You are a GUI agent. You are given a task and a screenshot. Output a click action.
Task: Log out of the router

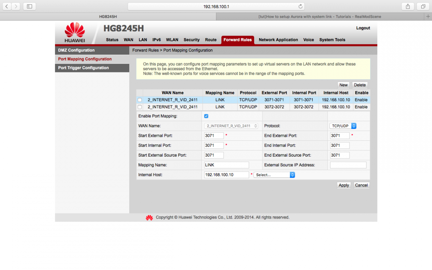pyautogui.click(x=363, y=28)
